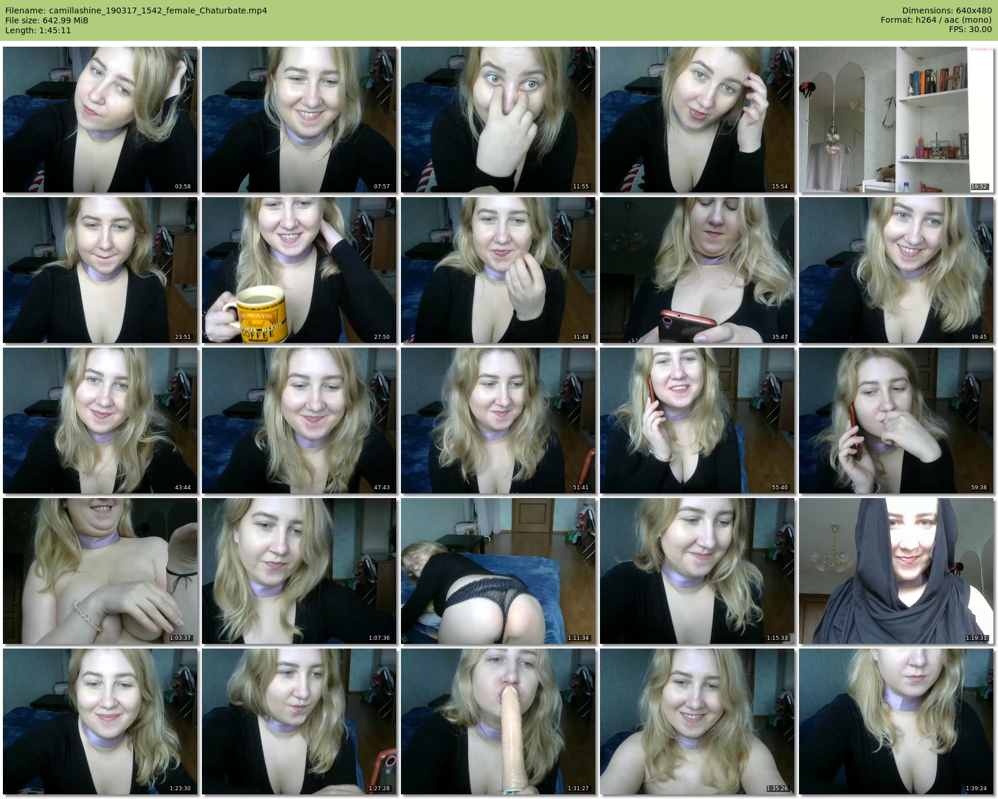
Task: Click the frame at 47:43
Action: 299,420
